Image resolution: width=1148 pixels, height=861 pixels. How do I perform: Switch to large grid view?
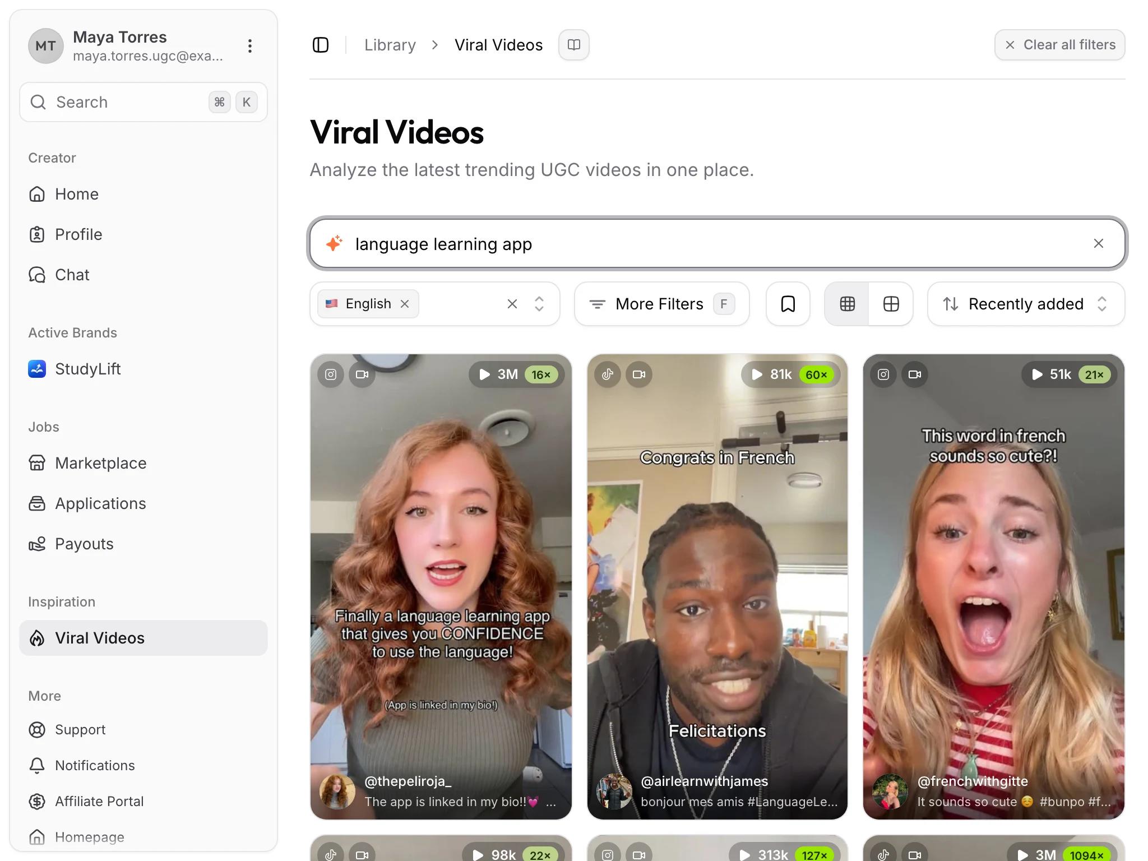coord(891,304)
